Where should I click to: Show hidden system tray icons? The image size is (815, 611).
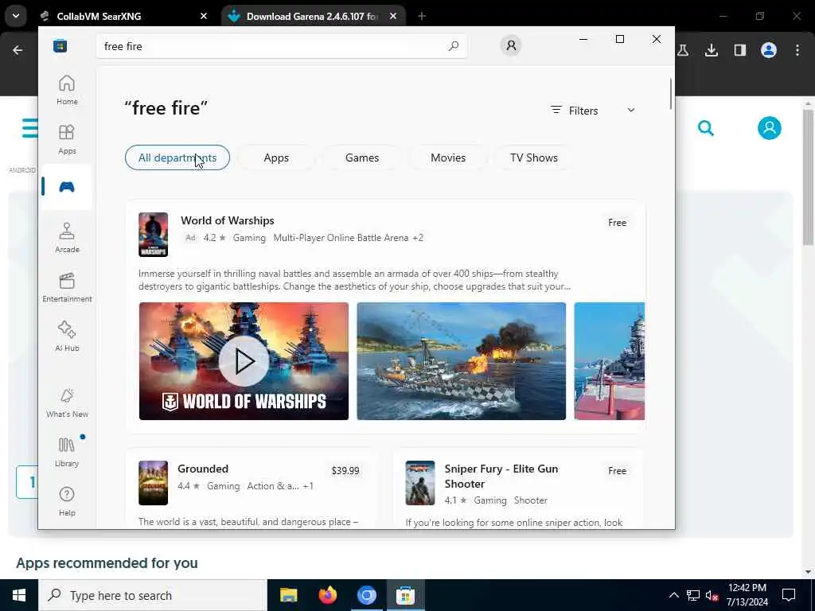tap(673, 595)
